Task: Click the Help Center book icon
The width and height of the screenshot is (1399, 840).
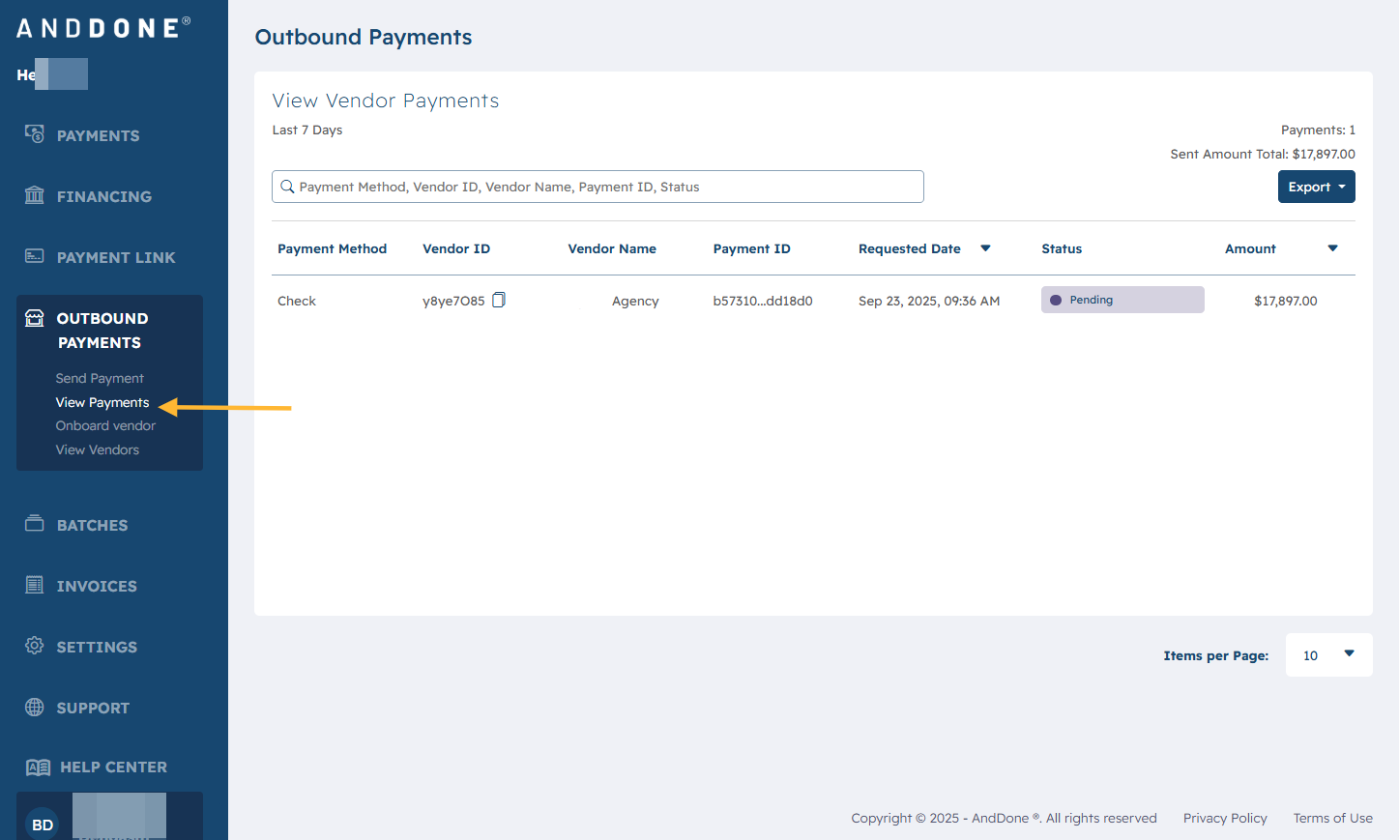Action: (x=38, y=768)
